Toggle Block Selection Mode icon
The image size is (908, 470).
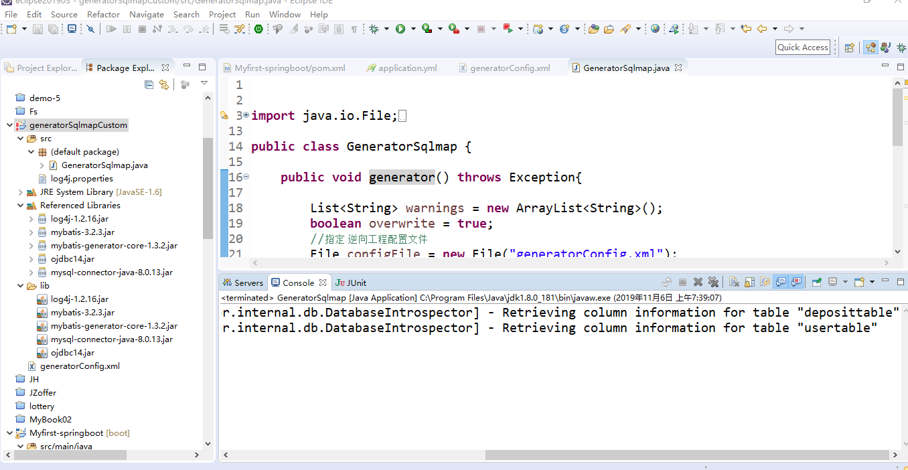tap(337, 29)
